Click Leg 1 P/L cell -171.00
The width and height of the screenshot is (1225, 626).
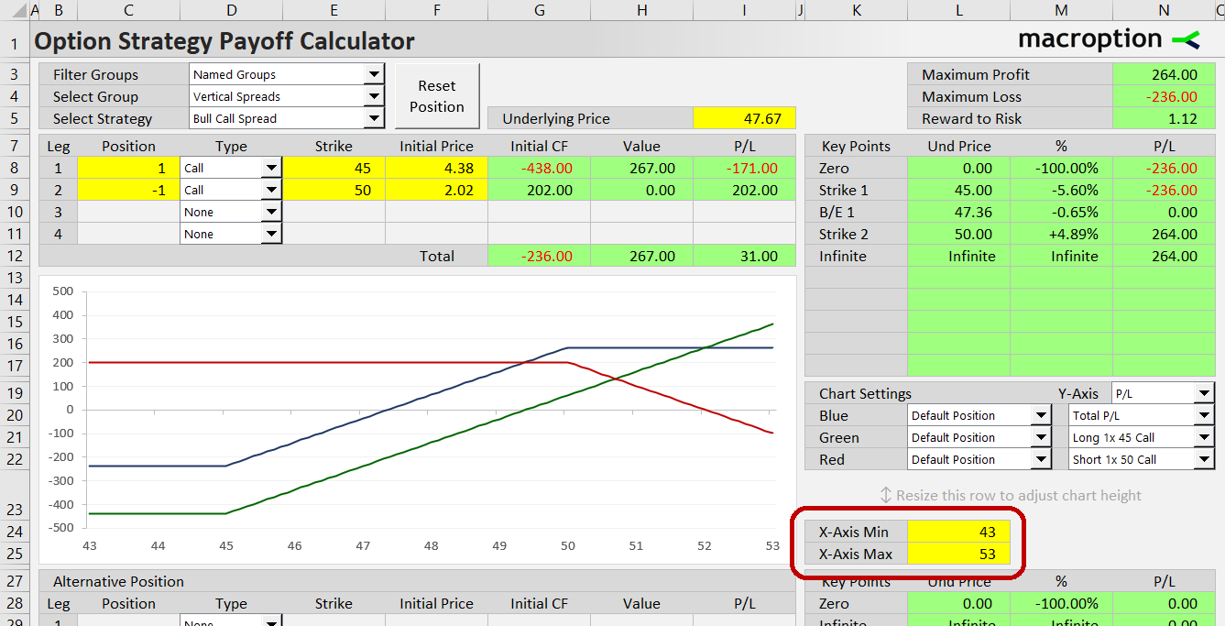[744, 168]
